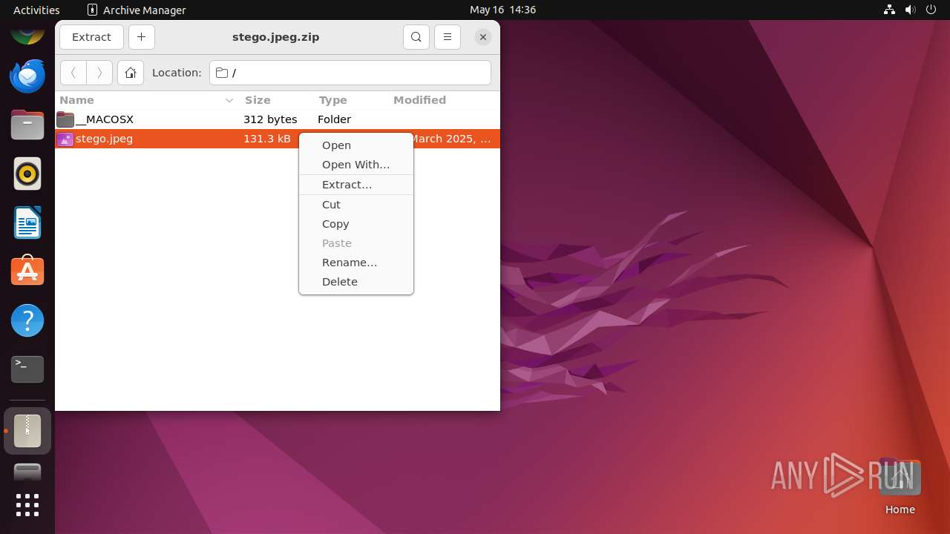
Task: Open Help from the dock
Action: 27,320
